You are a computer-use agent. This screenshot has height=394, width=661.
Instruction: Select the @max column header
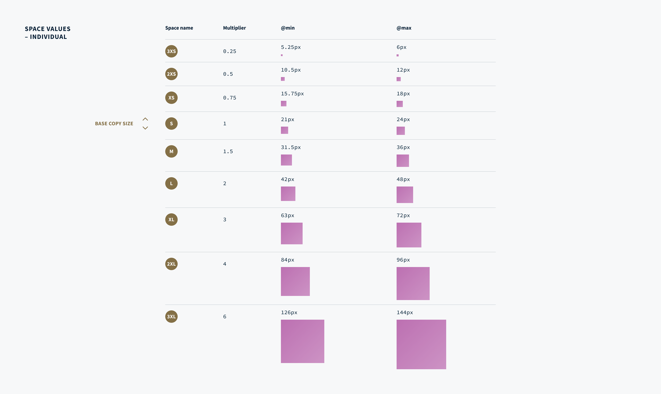point(403,28)
